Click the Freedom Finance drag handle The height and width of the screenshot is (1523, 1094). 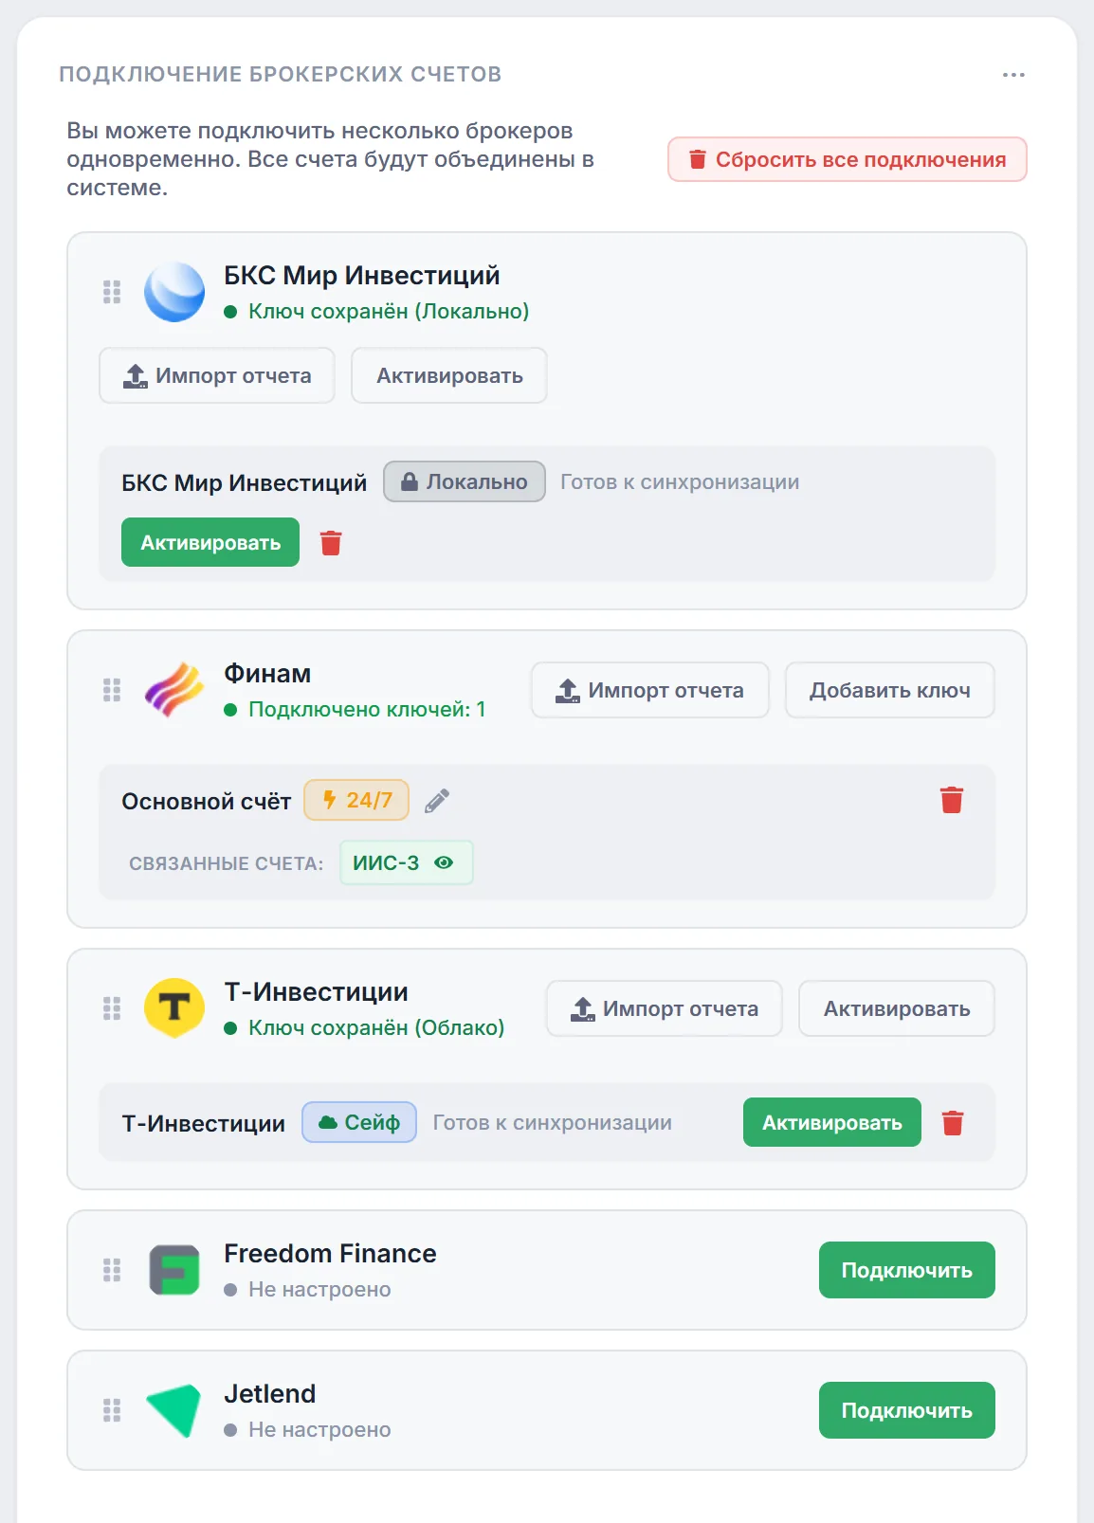(112, 1270)
